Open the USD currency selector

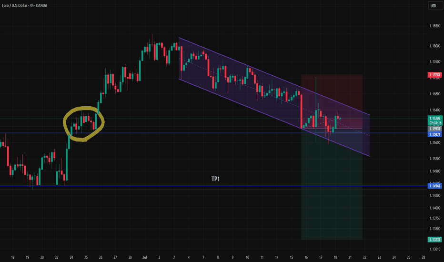[x=435, y=6]
